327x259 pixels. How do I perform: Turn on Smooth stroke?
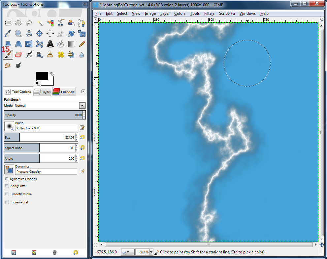click(x=6, y=194)
